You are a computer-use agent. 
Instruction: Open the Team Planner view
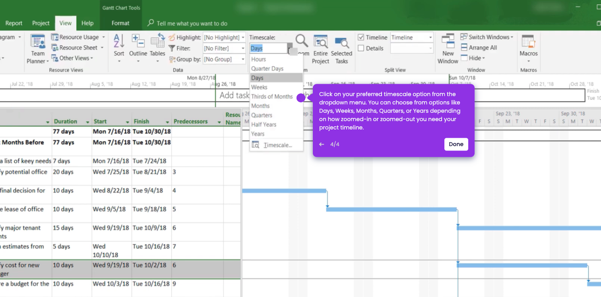click(38, 49)
